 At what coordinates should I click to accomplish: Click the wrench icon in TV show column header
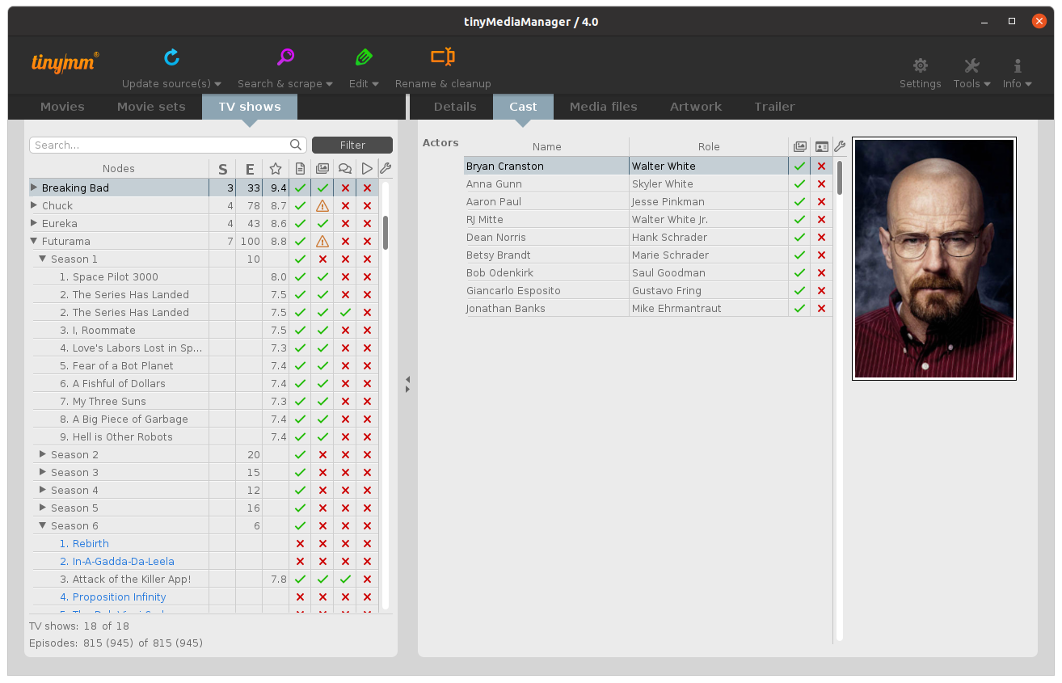pyautogui.click(x=385, y=168)
